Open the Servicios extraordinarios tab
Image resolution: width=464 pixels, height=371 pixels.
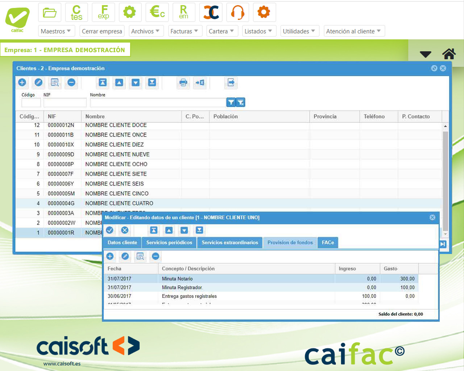pyautogui.click(x=230, y=243)
